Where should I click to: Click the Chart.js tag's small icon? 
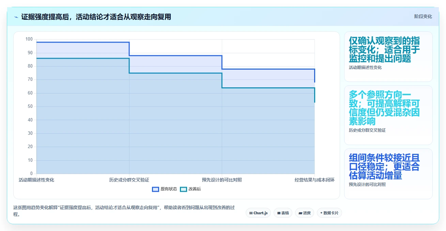point(251,213)
